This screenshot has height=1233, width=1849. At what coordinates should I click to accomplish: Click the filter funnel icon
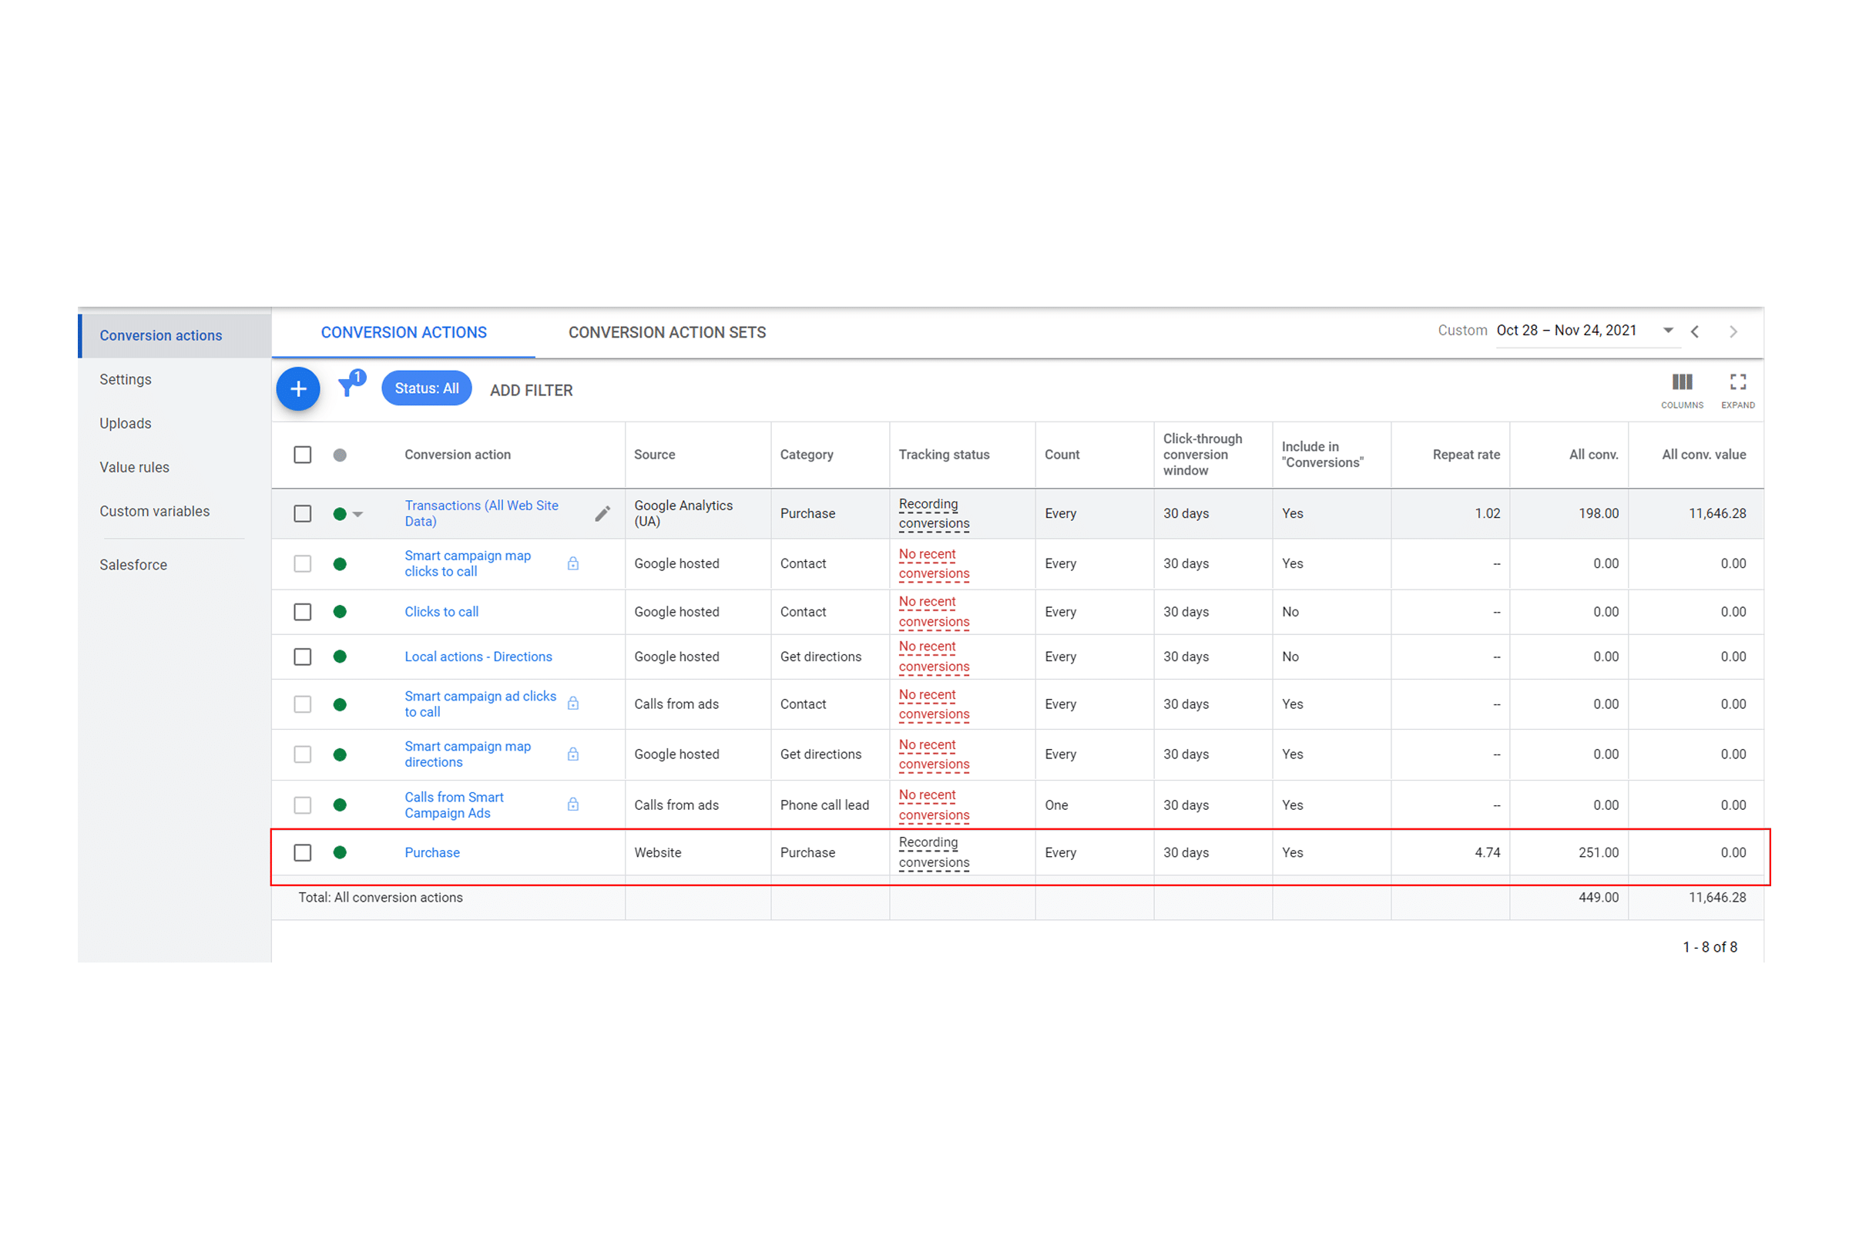pyautogui.click(x=347, y=386)
